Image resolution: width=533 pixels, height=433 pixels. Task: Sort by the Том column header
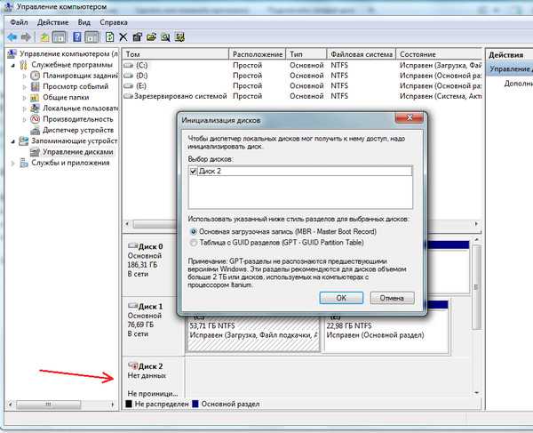coord(176,54)
